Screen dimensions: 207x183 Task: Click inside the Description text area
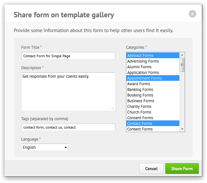pos(68,91)
